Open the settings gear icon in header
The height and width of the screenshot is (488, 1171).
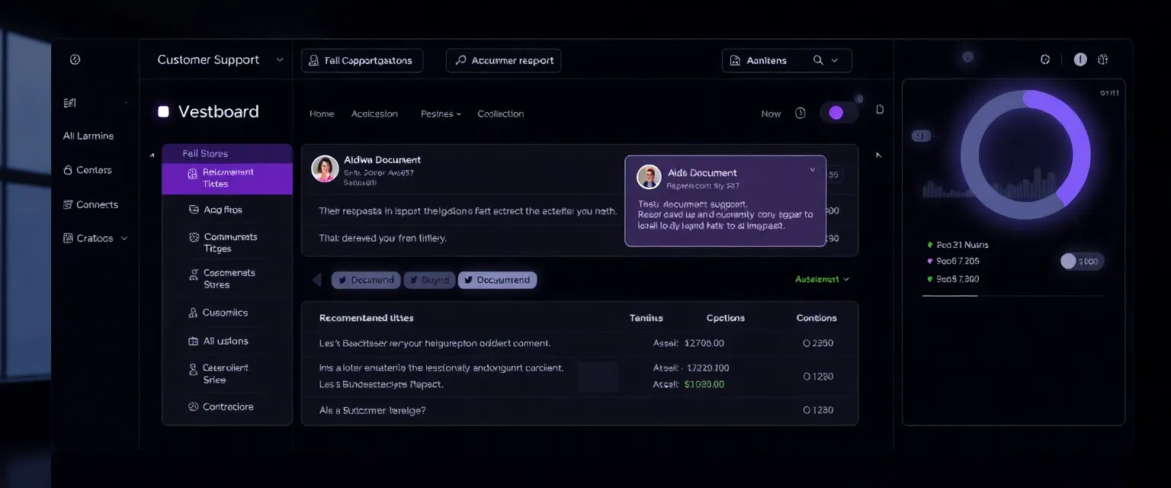[1045, 59]
